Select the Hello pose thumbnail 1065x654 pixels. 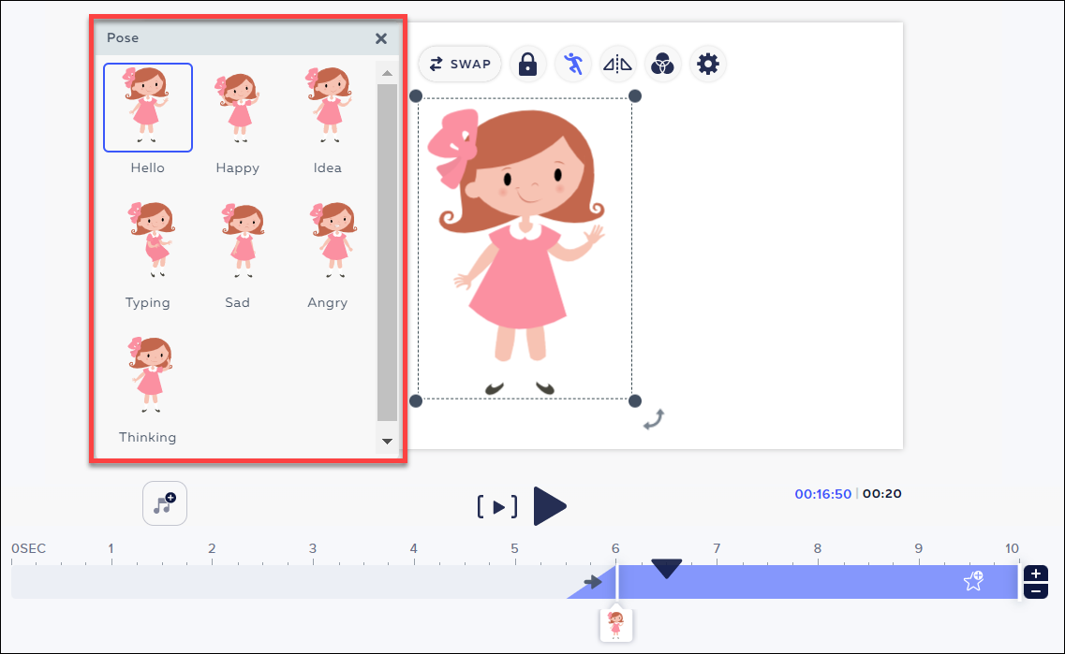click(148, 108)
